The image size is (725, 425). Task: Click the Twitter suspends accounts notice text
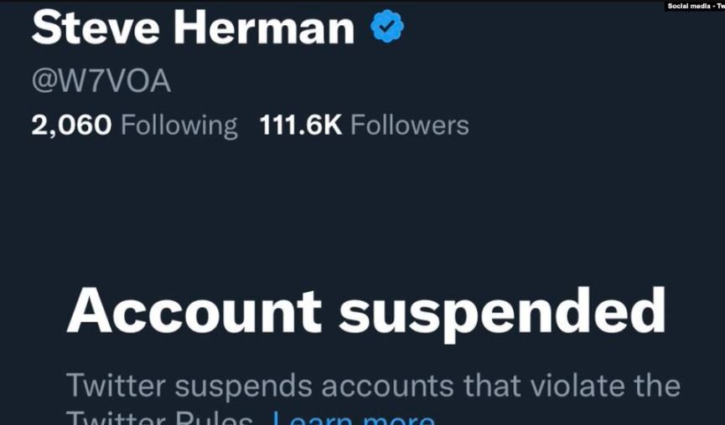[373, 386]
